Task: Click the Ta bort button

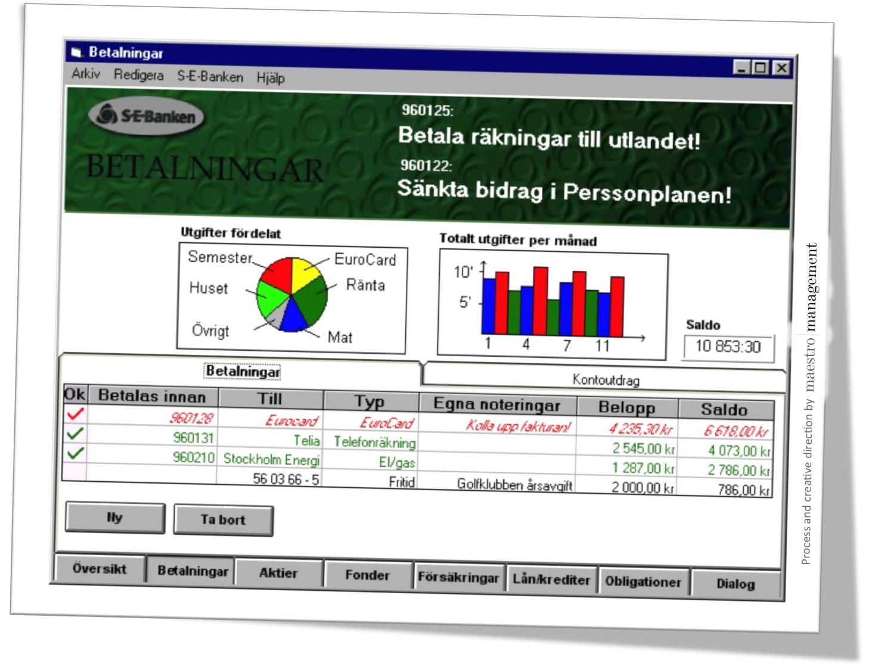Action: coord(223,520)
